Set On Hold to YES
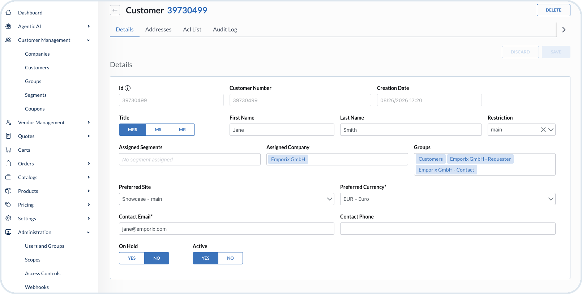The image size is (582, 294). (132, 258)
